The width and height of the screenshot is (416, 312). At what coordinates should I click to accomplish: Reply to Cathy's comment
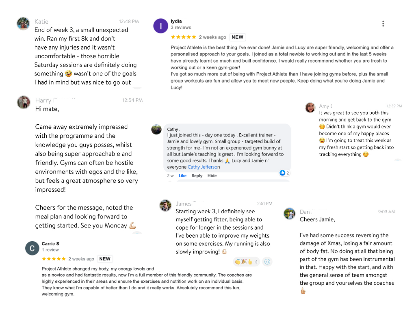click(197, 175)
